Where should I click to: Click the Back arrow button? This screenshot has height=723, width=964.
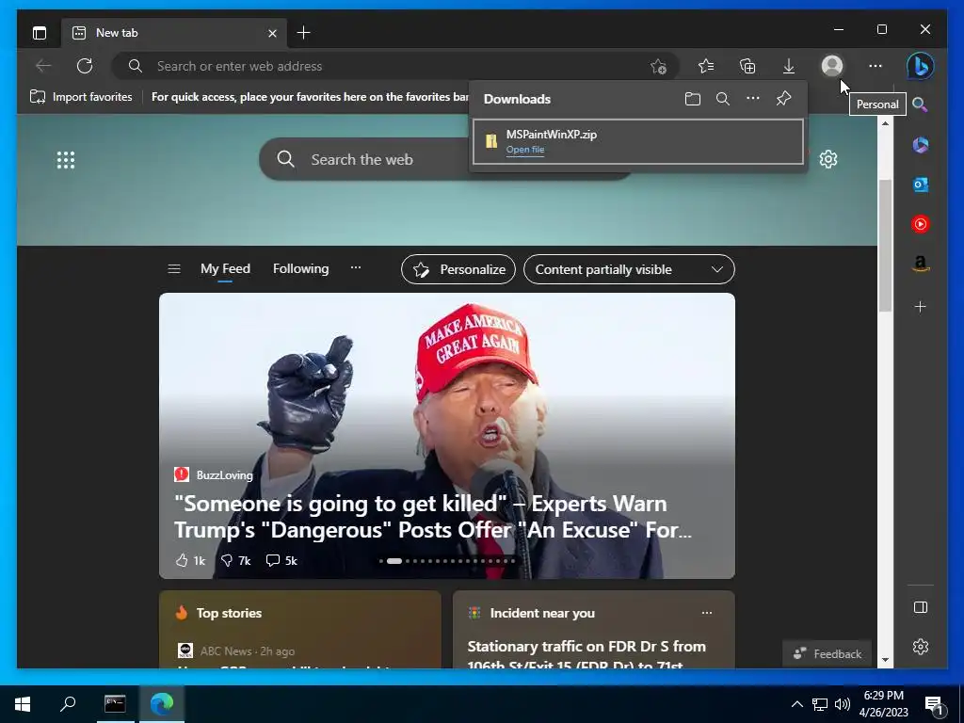coord(43,66)
